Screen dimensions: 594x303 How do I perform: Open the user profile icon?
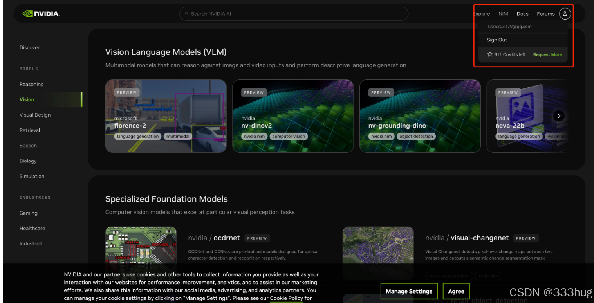pyautogui.click(x=565, y=14)
